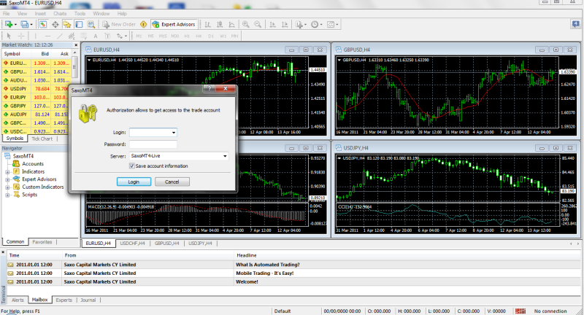The image size is (584, 315).
Task: Select the cursor arrow tool
Action: 9,36
